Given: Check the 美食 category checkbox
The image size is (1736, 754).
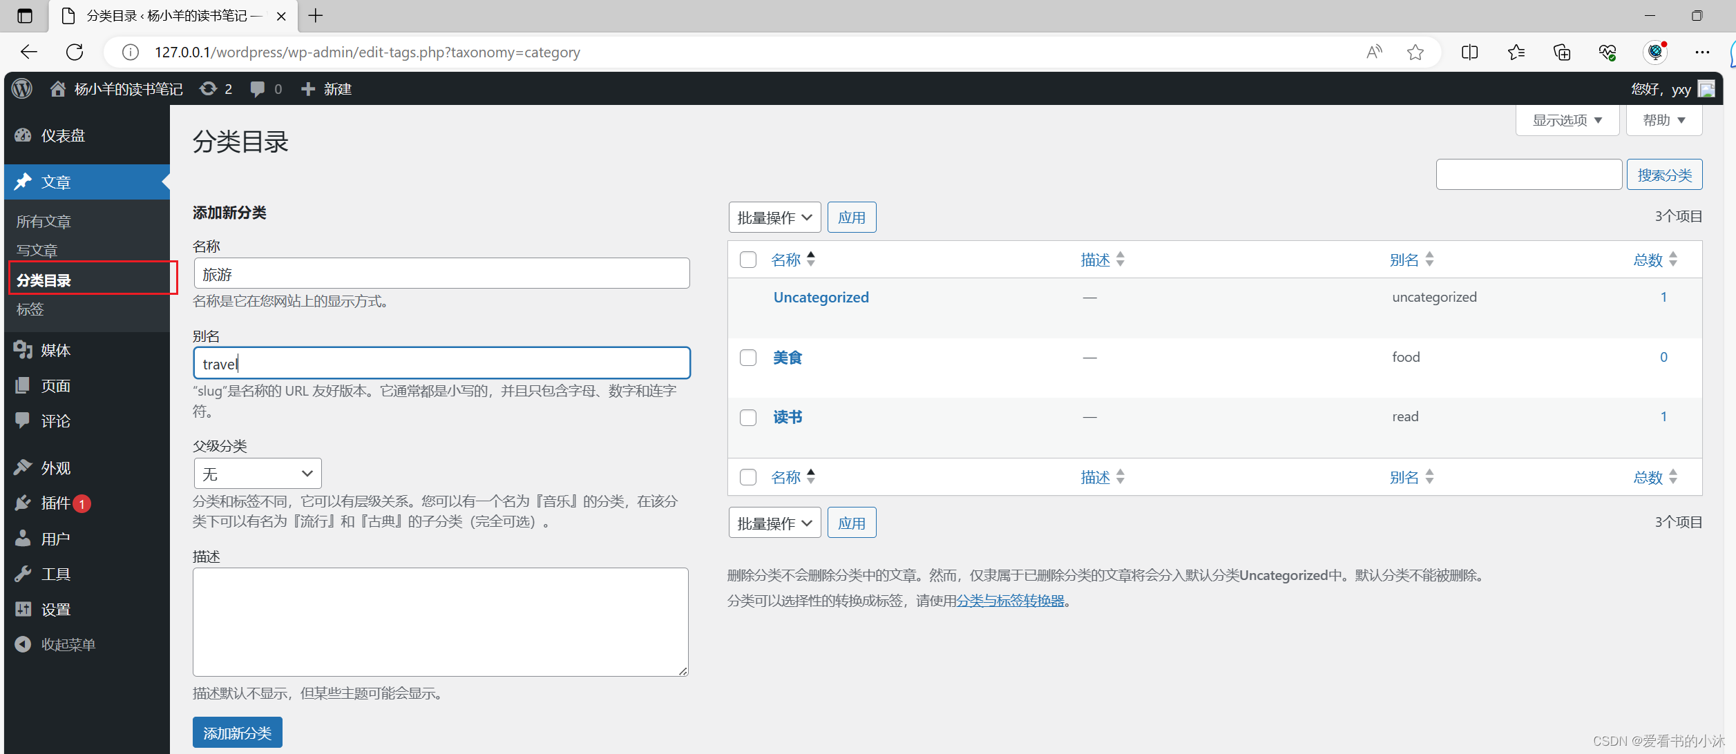Looking at the screenshot, I should coord(748,358).
